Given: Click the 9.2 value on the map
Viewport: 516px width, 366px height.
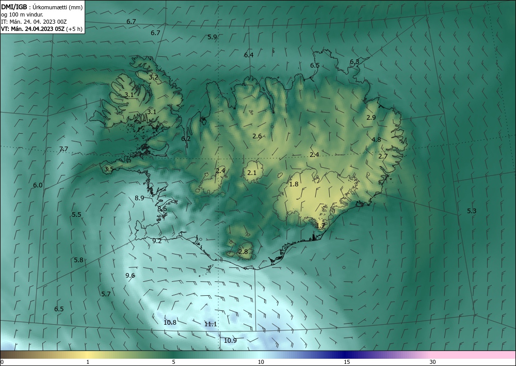Looking at the screenshot, I should [x=157, y=241].
